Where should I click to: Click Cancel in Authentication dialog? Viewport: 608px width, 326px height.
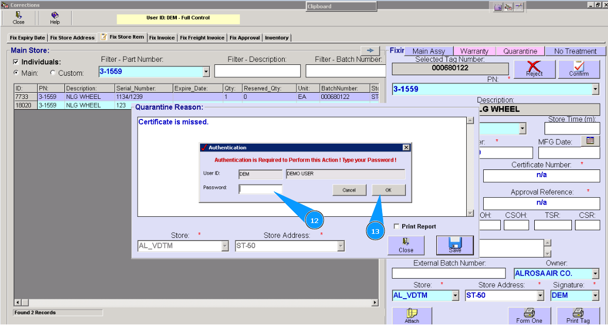349,190
